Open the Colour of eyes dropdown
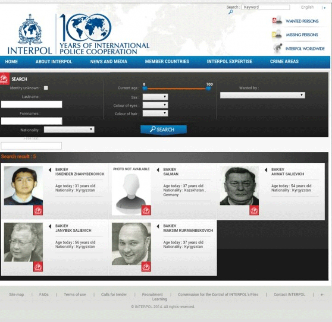332x322 pixels. [x=155, y=105]
